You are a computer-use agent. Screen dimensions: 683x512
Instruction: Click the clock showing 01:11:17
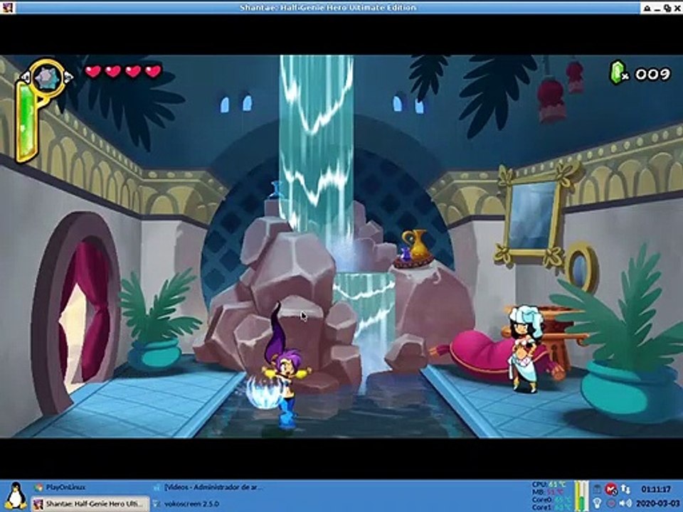[656, 489]
